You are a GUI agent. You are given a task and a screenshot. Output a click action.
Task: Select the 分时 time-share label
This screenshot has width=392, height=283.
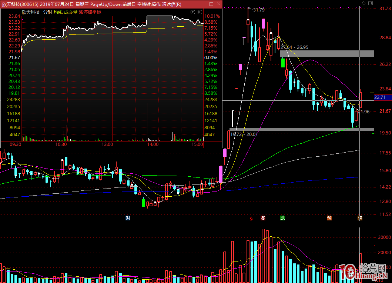point(47,12)
